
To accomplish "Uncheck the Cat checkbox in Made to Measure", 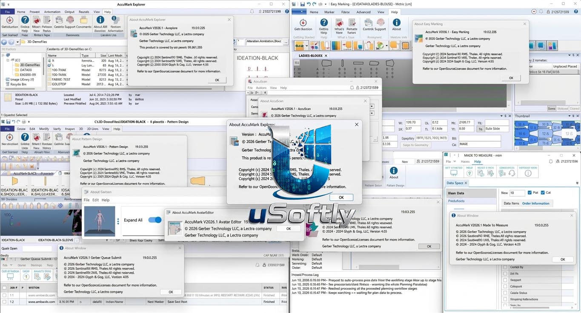I will (543, 192).
